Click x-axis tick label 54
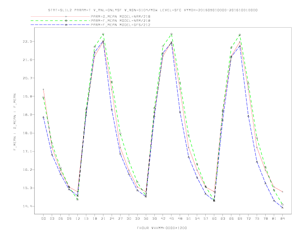The height and width of the screenshot is (238, 308). click(x=197, y=219)
